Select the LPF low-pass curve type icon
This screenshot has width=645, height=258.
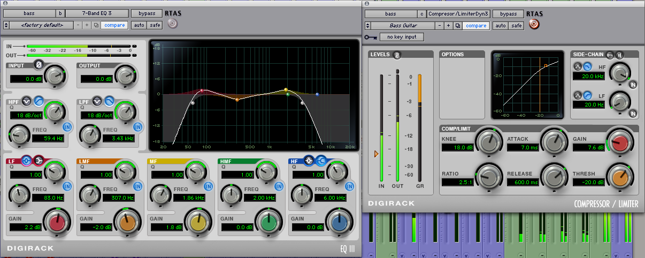(109, 100)
